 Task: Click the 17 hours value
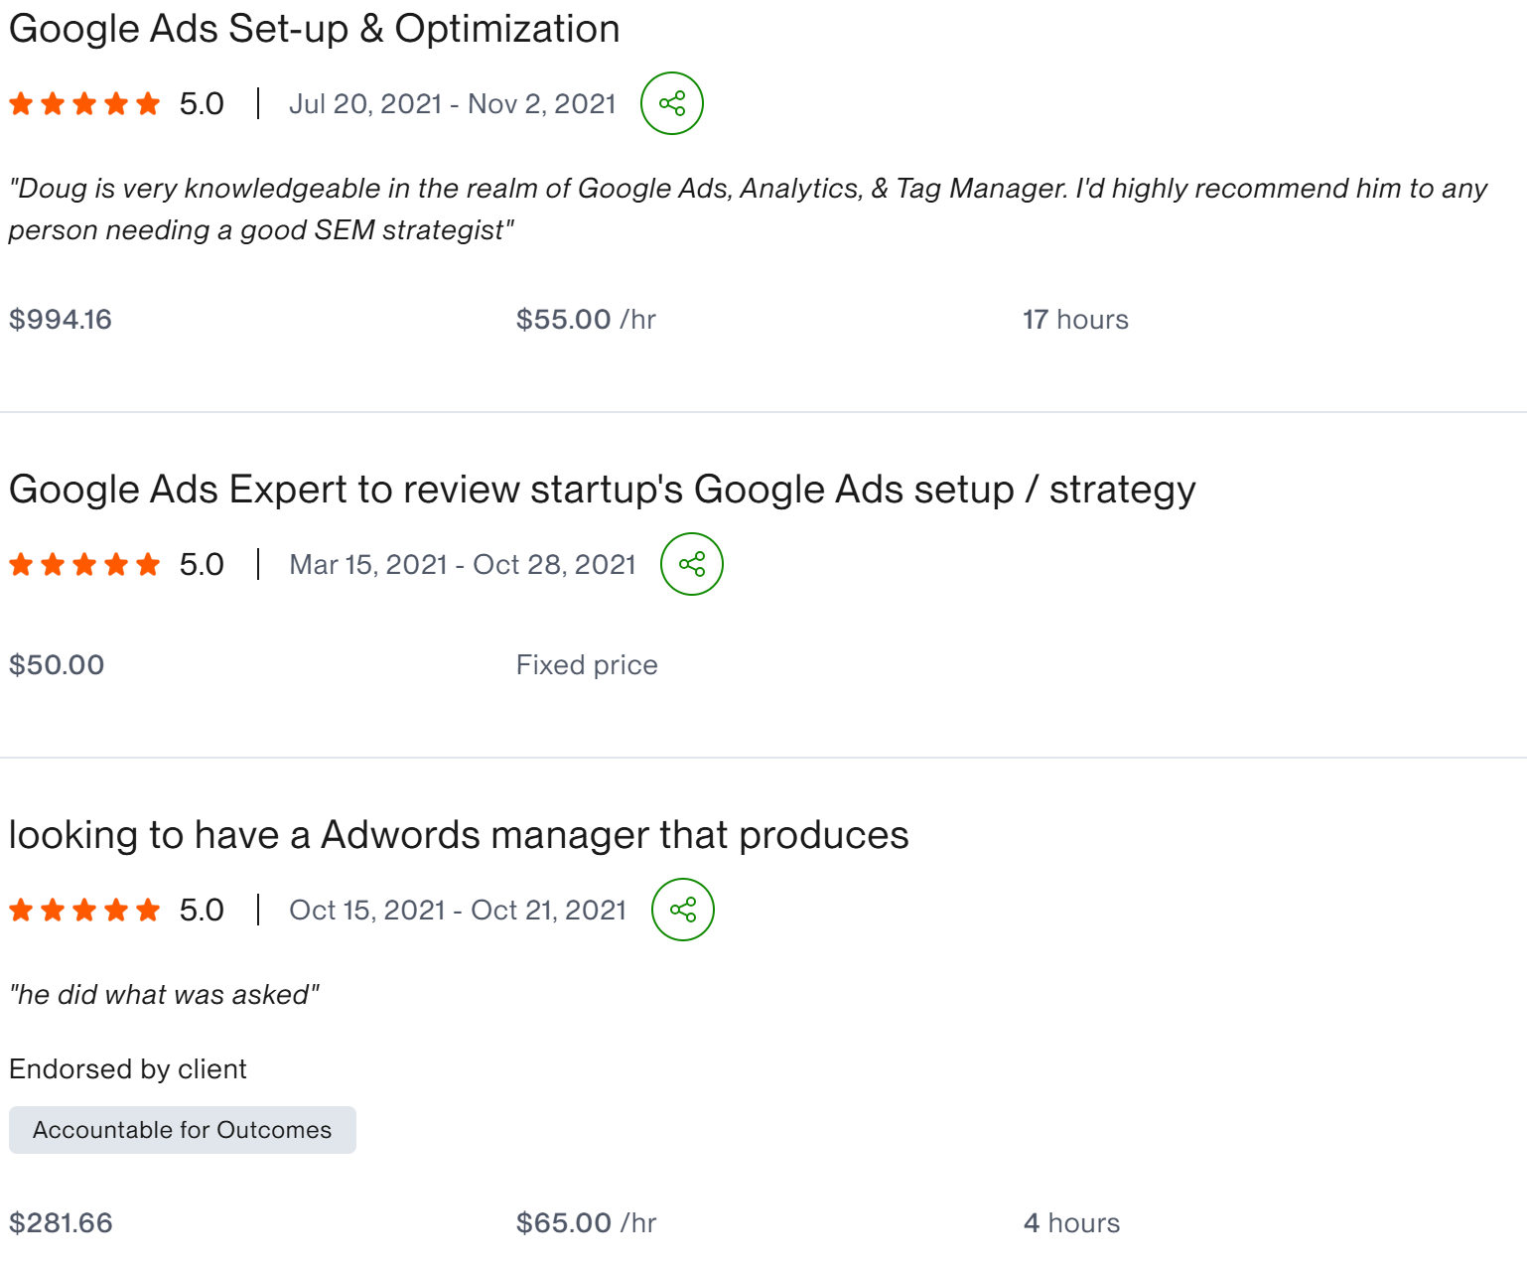(x=1075, y=320)
